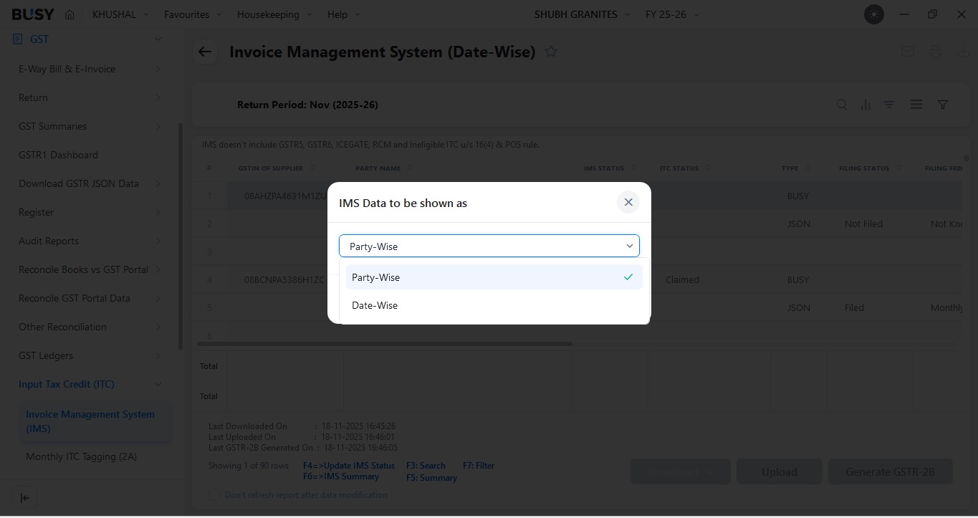
Task: Expand GST Summaries submenu
Action: (x=90, y=126)
